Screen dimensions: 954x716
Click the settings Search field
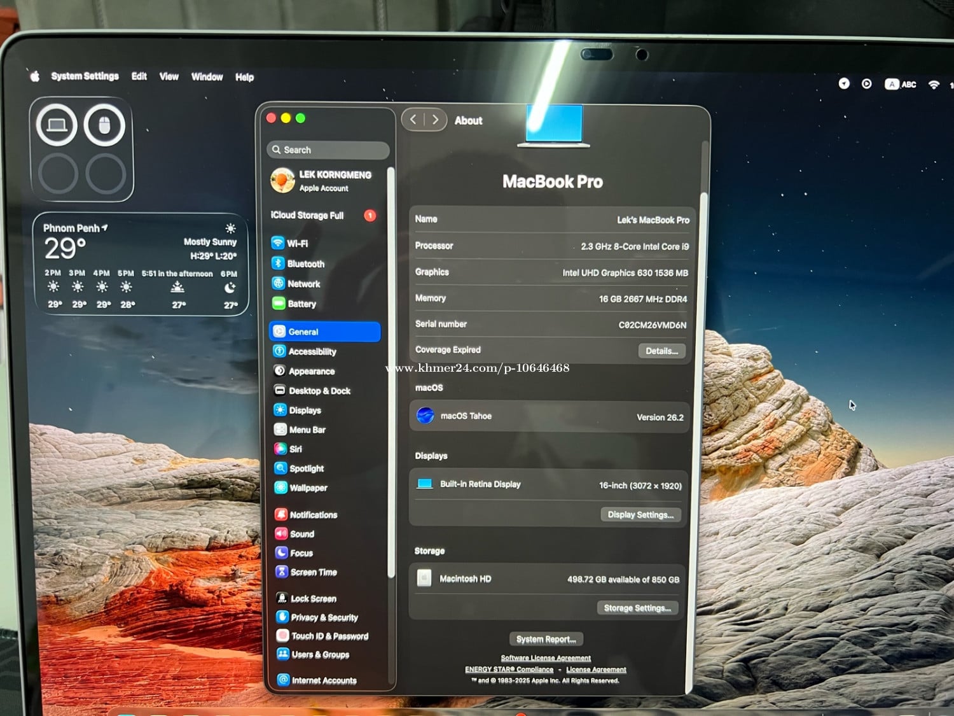click(x=328, y=150)
